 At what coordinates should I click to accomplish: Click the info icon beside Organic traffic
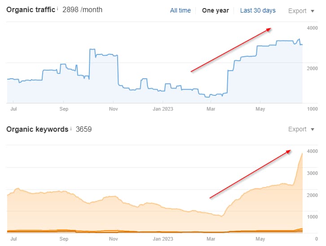(x=57, y=9)
